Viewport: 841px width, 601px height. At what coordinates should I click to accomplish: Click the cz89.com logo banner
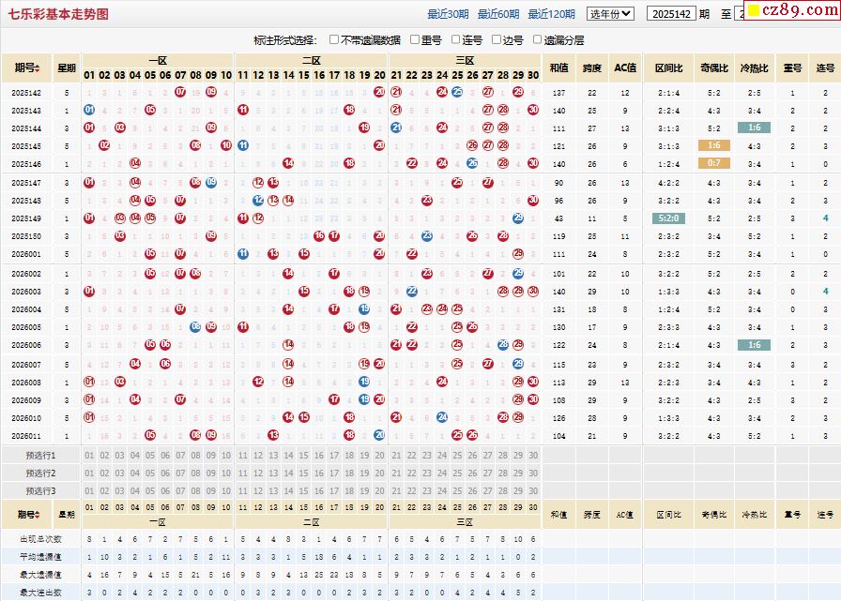tap(788, 11)
